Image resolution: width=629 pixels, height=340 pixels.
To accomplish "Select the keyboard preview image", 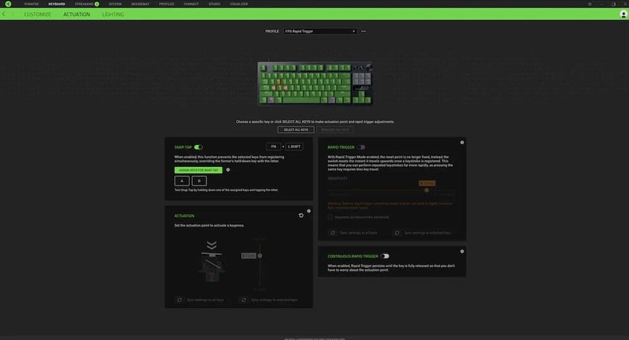I will point(315,83).
